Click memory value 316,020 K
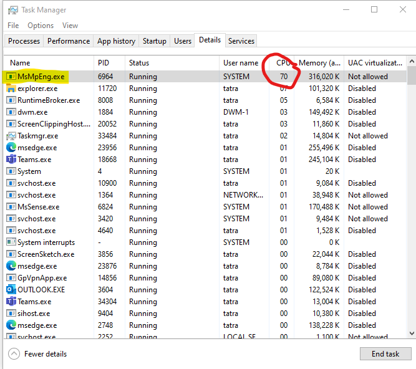The width and height of the screenshot is (416, 369). coord(324,77)
